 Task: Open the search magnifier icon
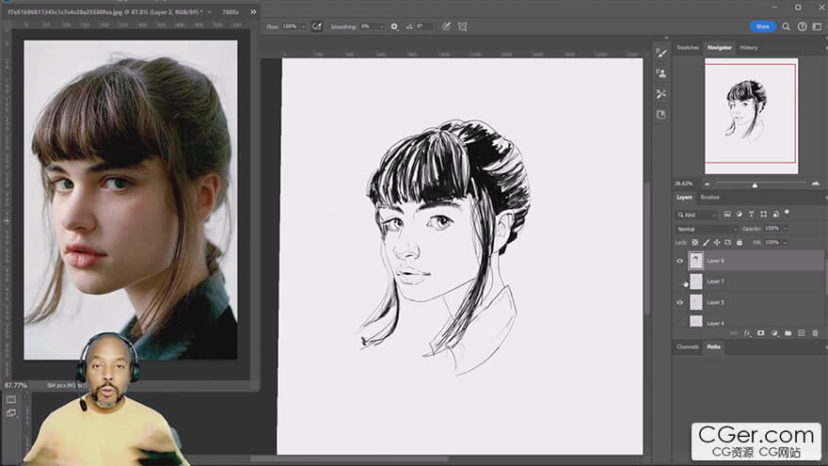point(787,26)
